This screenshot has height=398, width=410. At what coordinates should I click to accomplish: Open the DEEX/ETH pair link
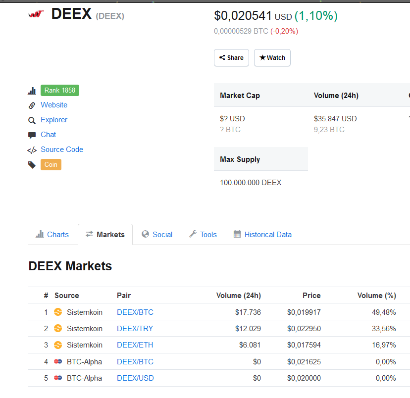(135, 345)
